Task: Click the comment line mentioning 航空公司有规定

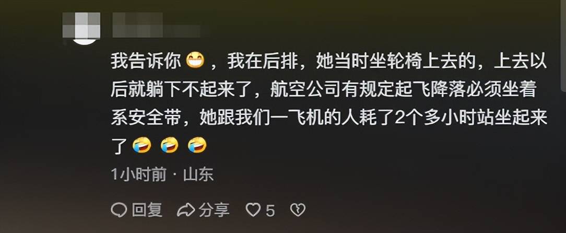Action: tap(323, 90)
